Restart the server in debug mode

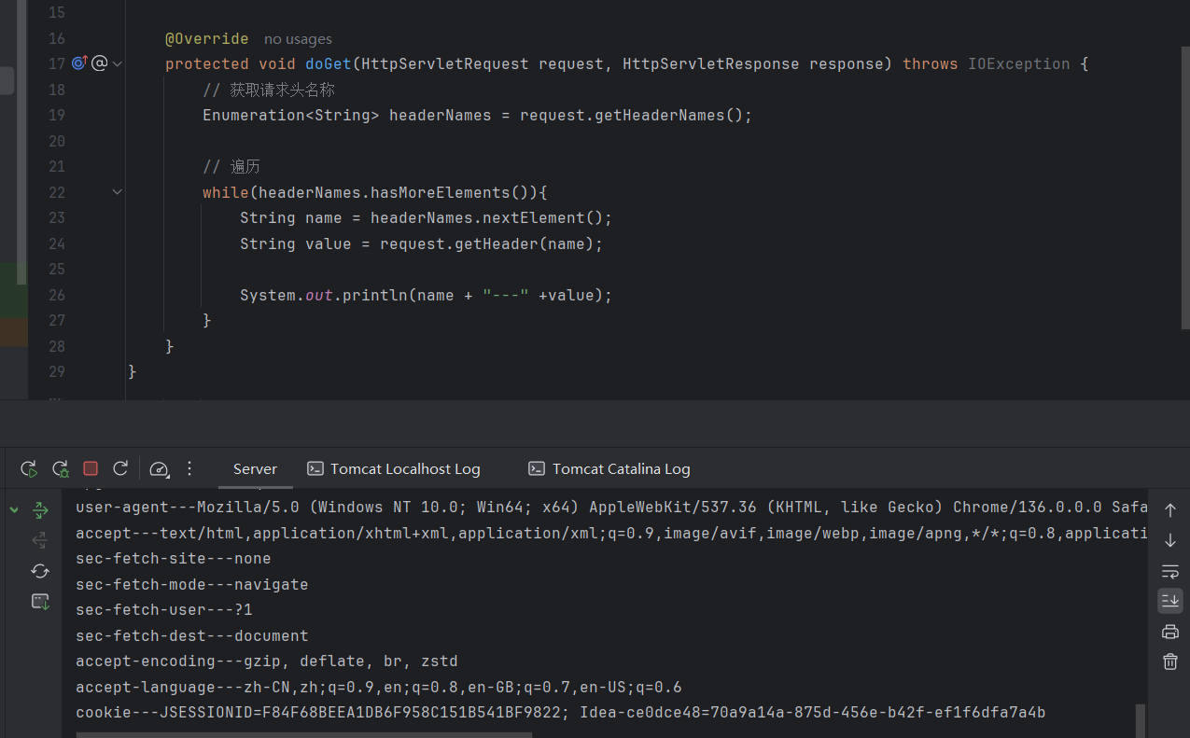click(60, 468)
